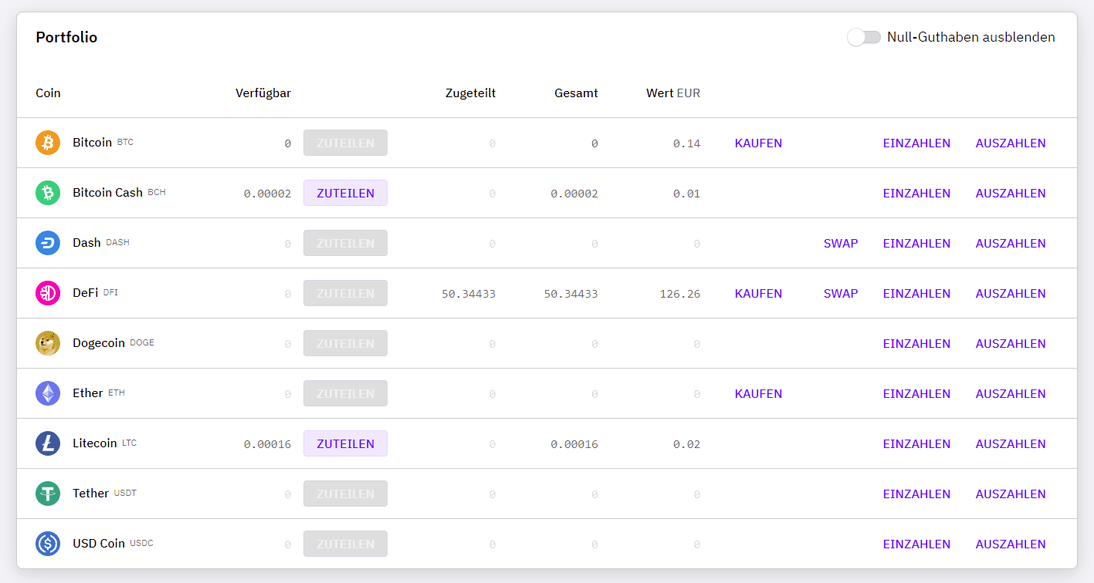
Task: Click the Portfolio heading
Action: [x=66, y=37]
